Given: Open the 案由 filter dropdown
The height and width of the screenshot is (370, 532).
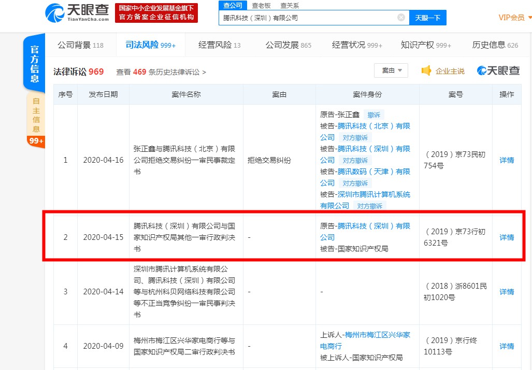Looking at the screenshot, I should (x=391, y=70).
